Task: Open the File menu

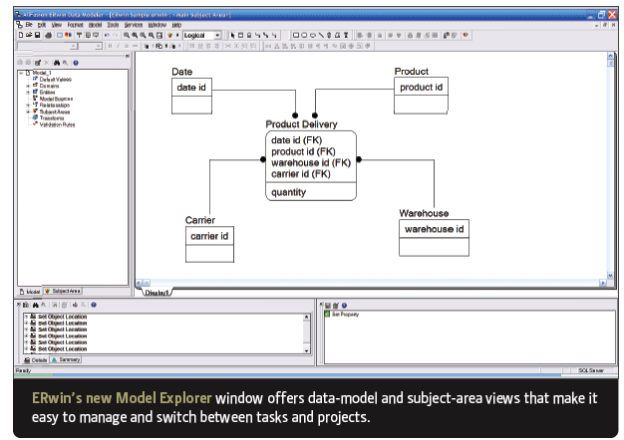Action: (29, 25)
